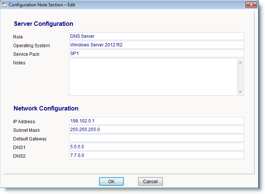
Task: Close the Configuration Note Section dialog
Action: pos(251,4)
